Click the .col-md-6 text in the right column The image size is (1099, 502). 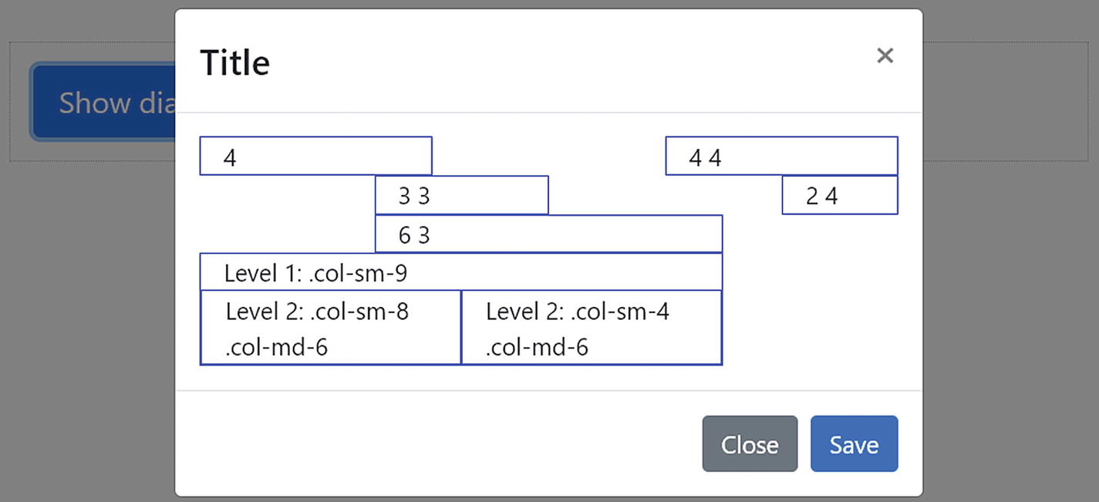coord(538,347)
